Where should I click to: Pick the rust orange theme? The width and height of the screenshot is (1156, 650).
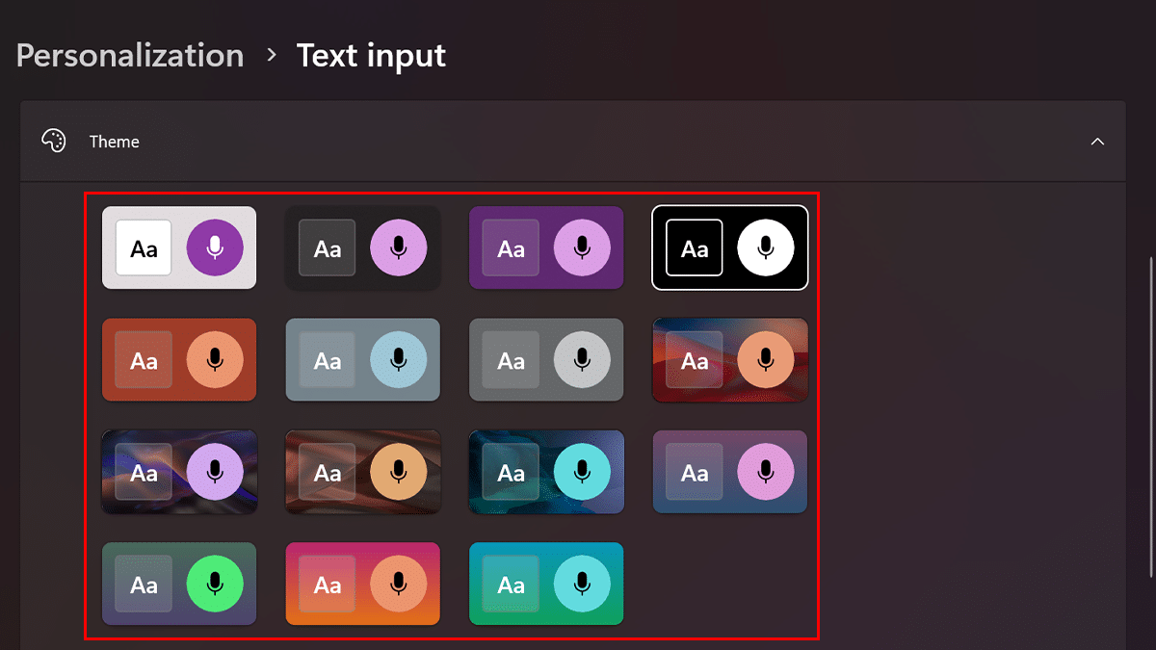coord(179,360)
